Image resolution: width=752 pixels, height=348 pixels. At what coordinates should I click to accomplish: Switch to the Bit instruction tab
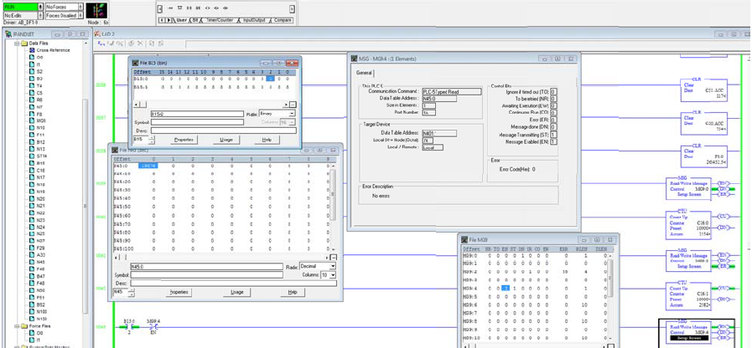coord(195,20)
